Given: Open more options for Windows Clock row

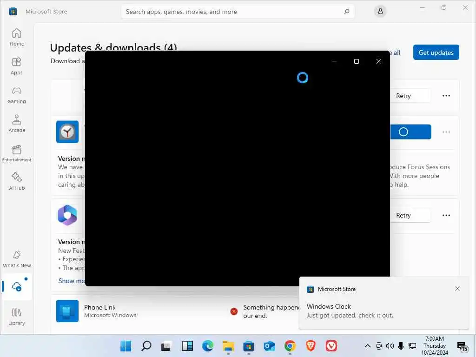Looking at the screenshot, I should pos(446,132).
